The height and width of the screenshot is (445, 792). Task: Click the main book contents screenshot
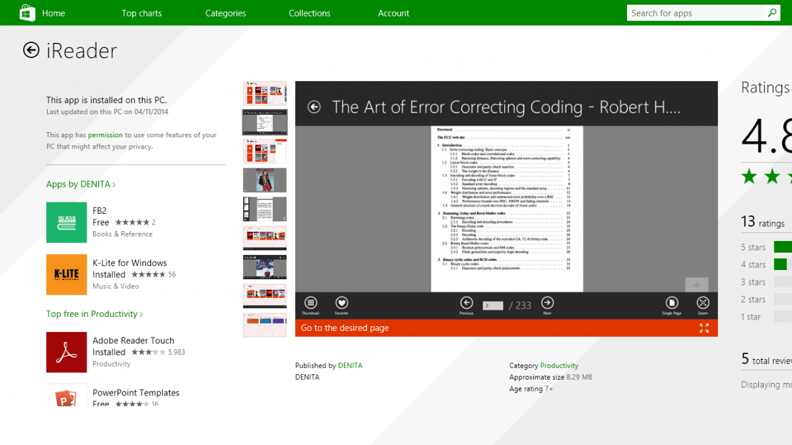[x=506, y=209]
